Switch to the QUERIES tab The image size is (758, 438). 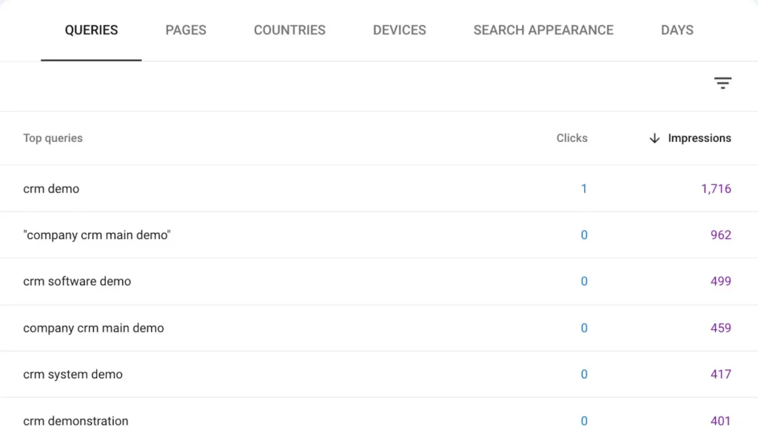click(91, 30)
